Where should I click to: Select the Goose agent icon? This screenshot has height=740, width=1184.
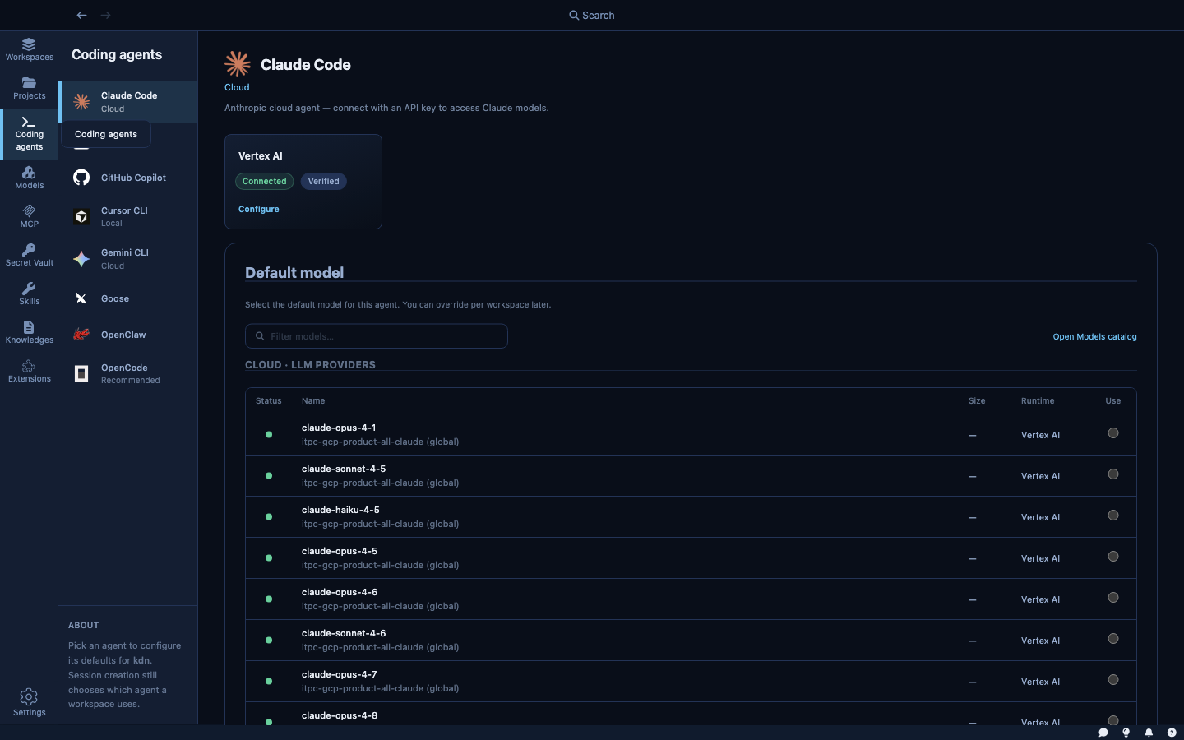[81, 298]
